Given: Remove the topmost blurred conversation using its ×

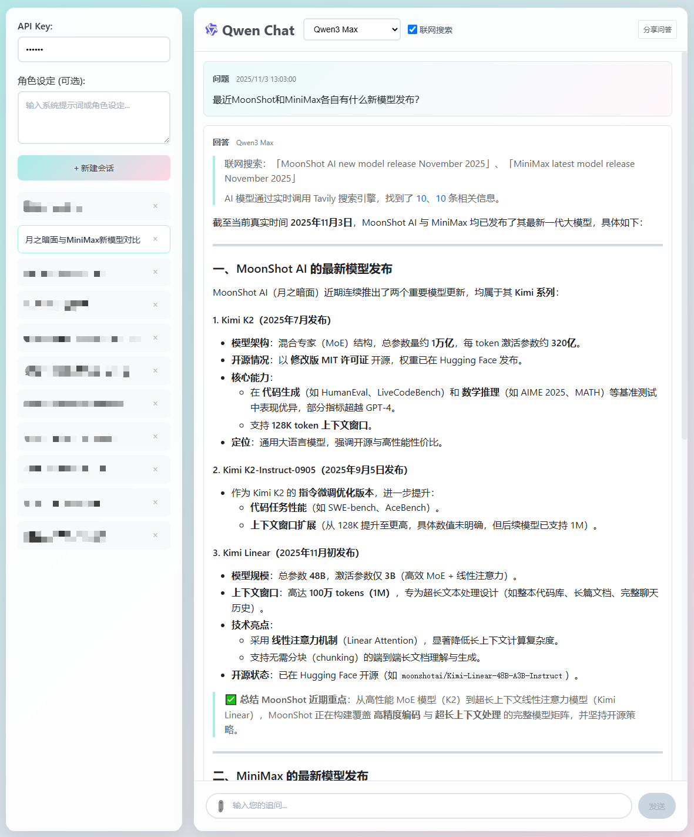Looking at the screenshot, I should click(x=155, y=206).
